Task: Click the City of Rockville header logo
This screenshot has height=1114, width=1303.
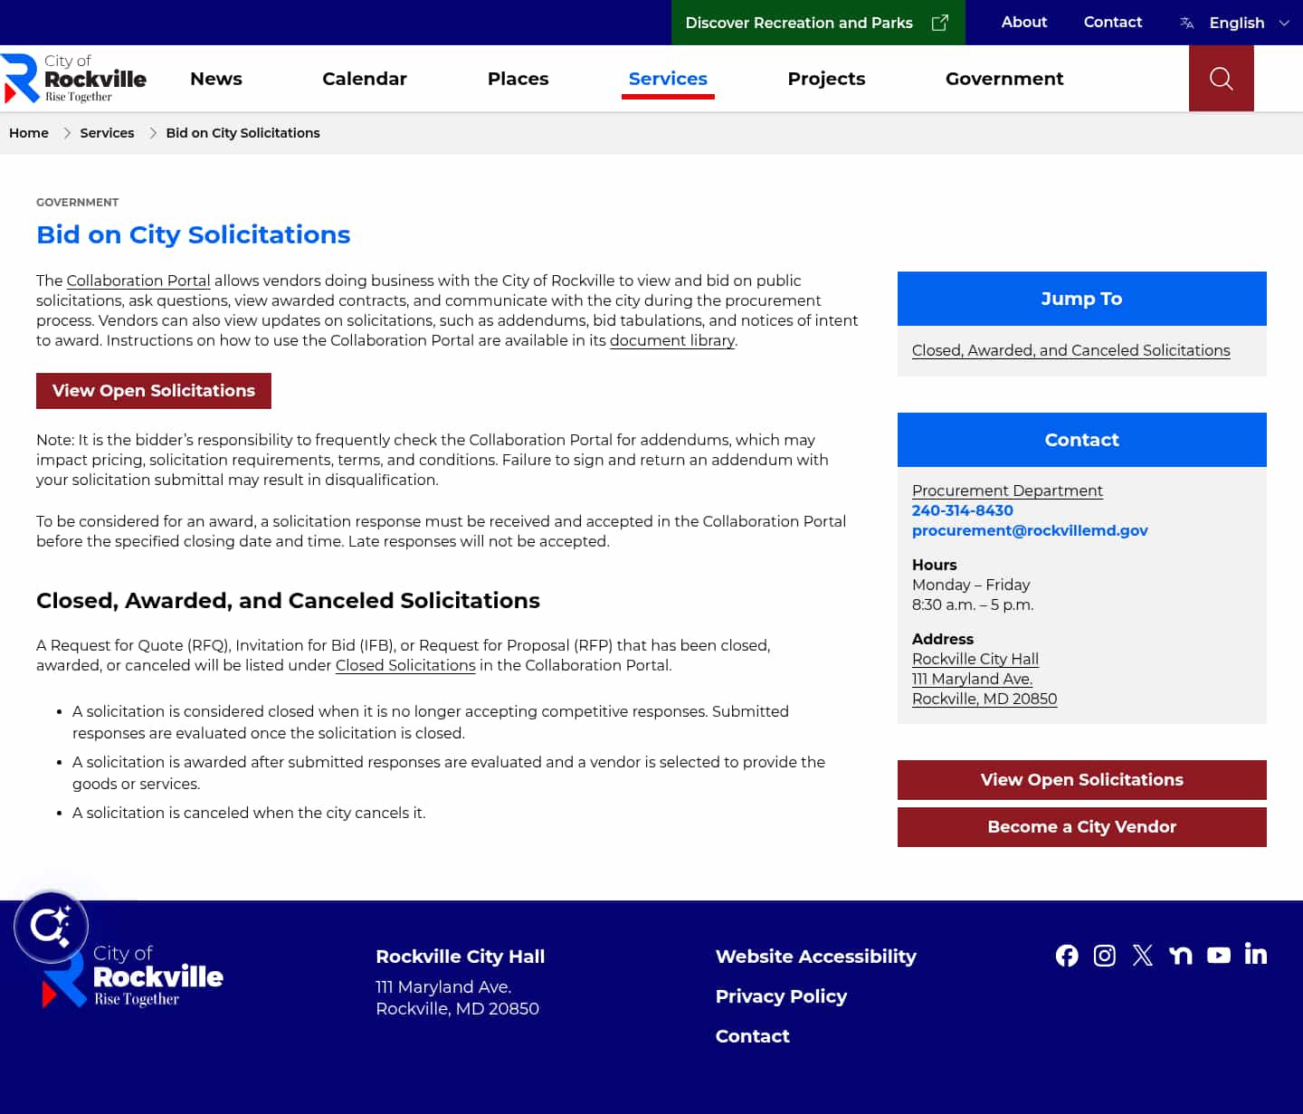Action: click(76, 79)
